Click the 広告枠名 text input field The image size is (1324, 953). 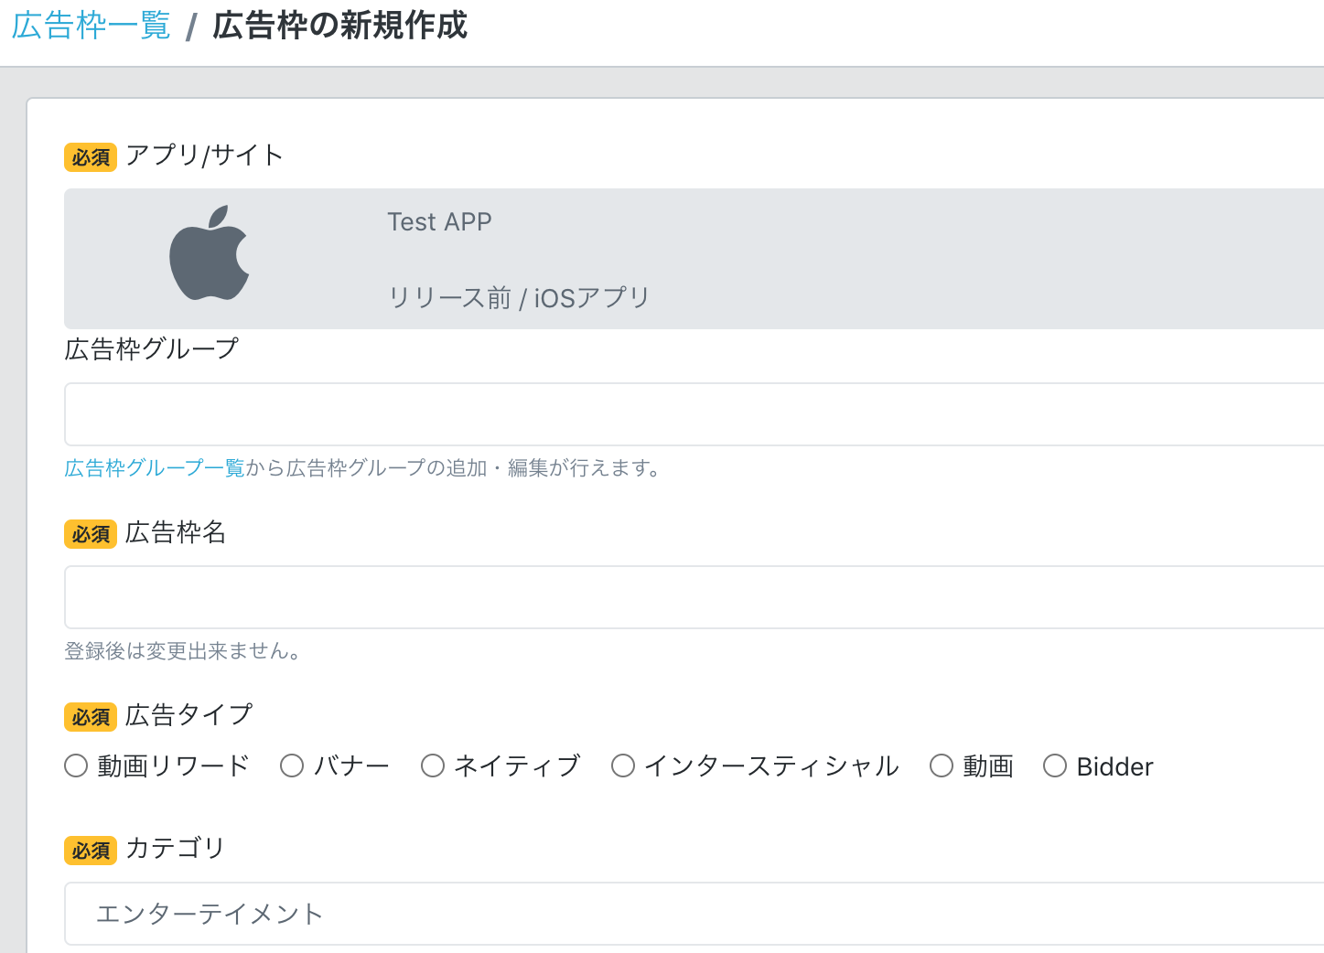coord(640,597)
